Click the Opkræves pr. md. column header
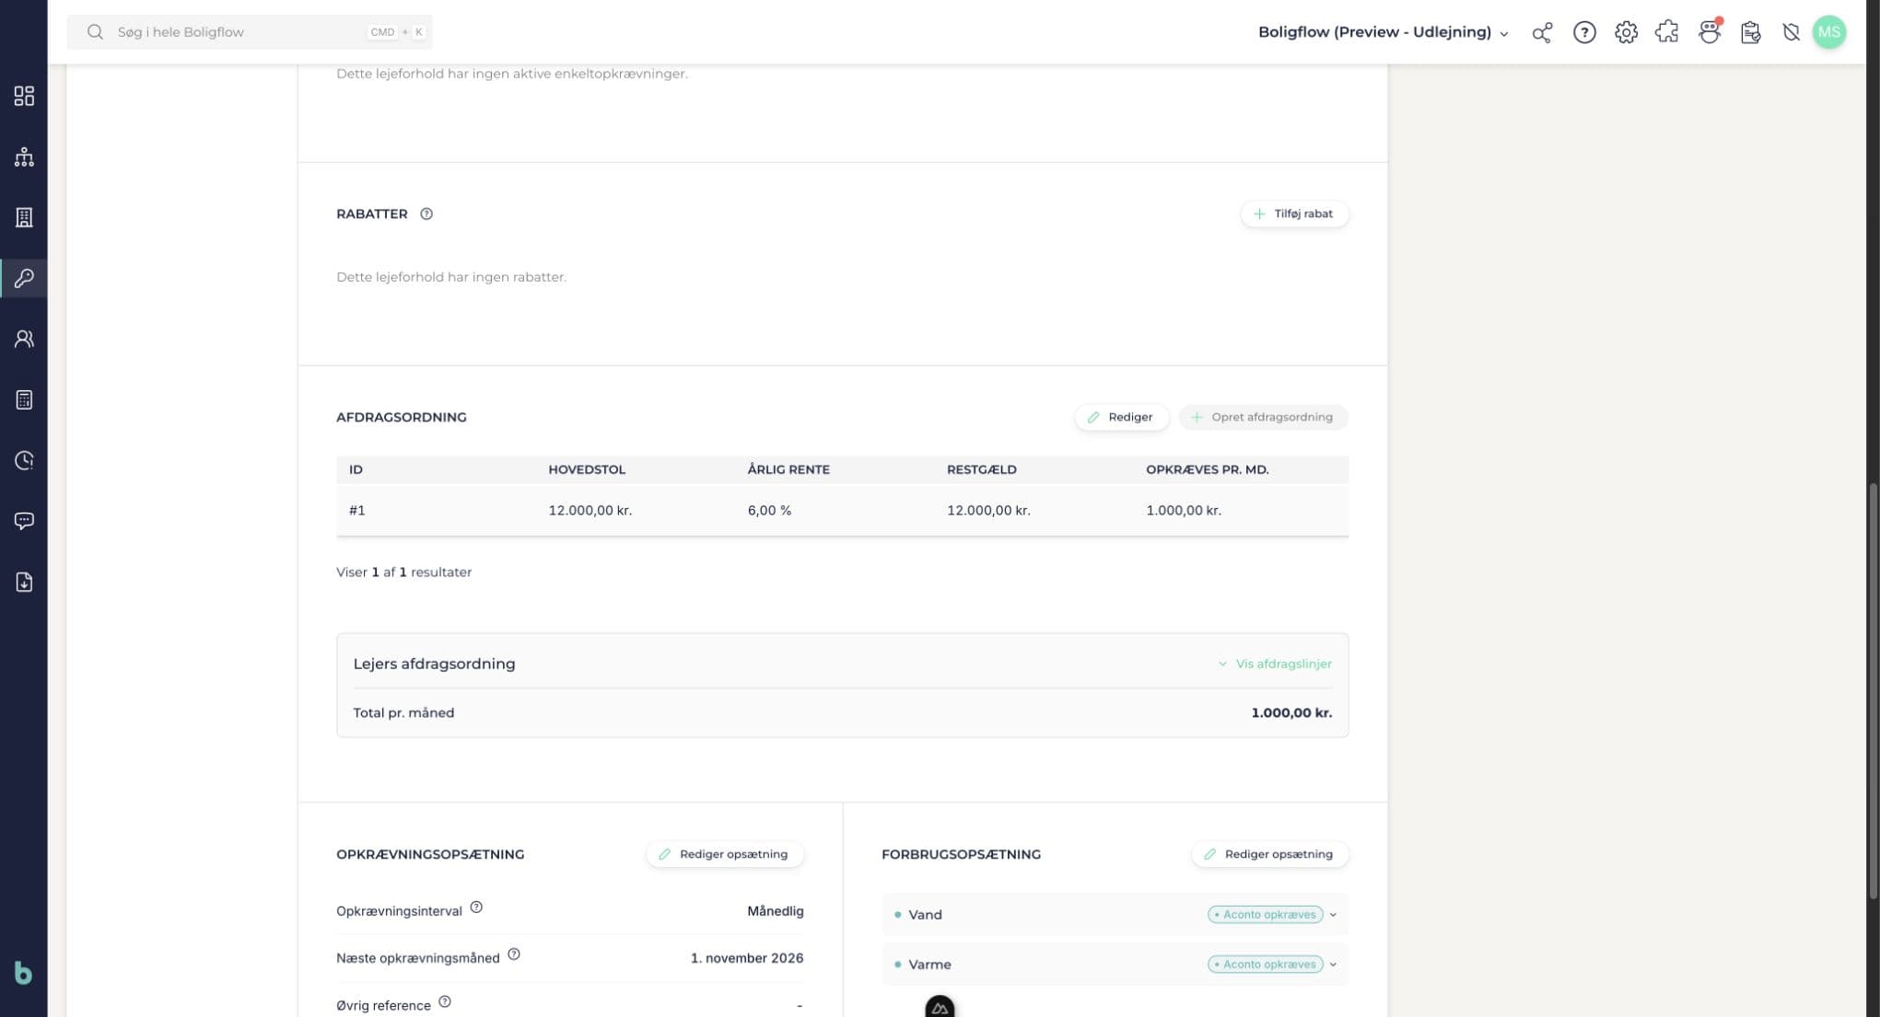The height and width of the screenshot is (1017, 1880). click(x=1208, y=469)
